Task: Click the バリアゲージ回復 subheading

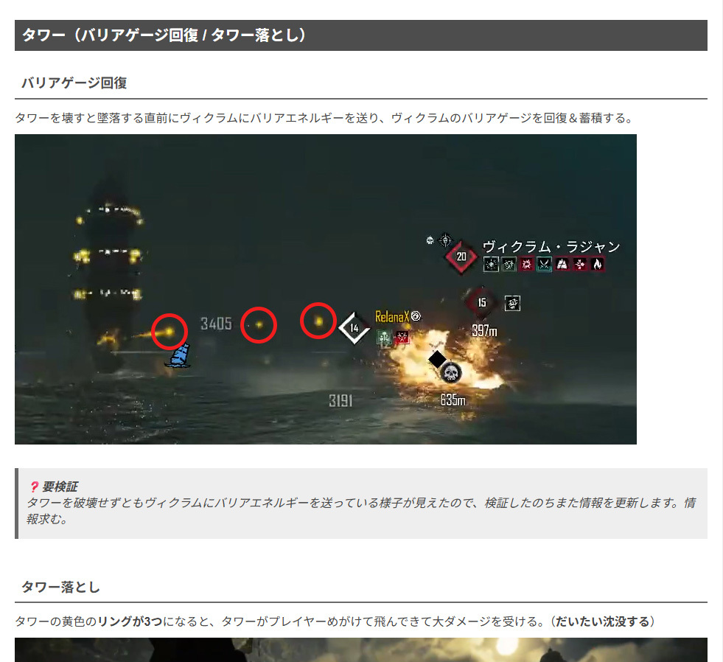Action: coord(74,83)
